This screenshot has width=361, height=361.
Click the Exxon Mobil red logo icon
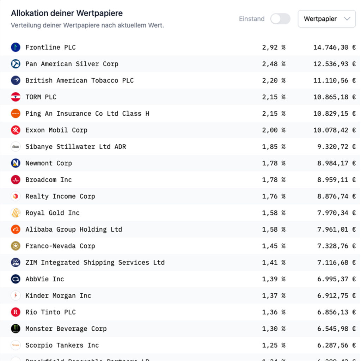[16, 130]
